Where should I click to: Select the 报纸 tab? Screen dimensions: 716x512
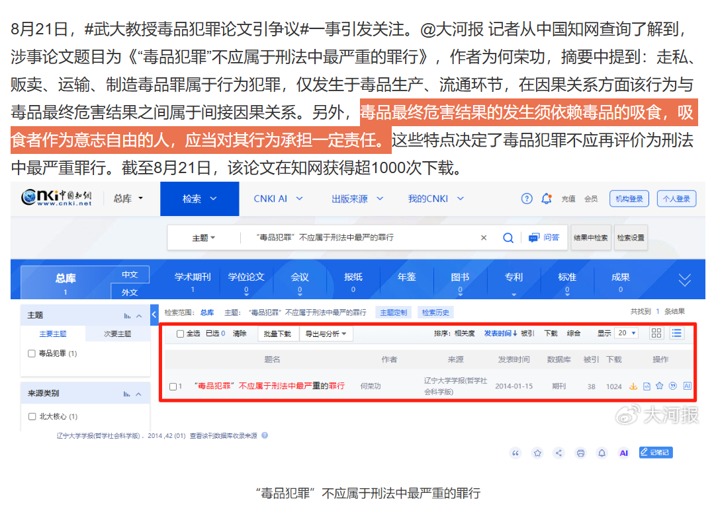[353, 281]
